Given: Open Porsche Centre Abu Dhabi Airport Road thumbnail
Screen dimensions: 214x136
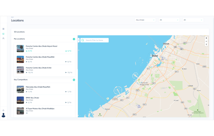Looking at the screenshot, I should pos(20,48).
